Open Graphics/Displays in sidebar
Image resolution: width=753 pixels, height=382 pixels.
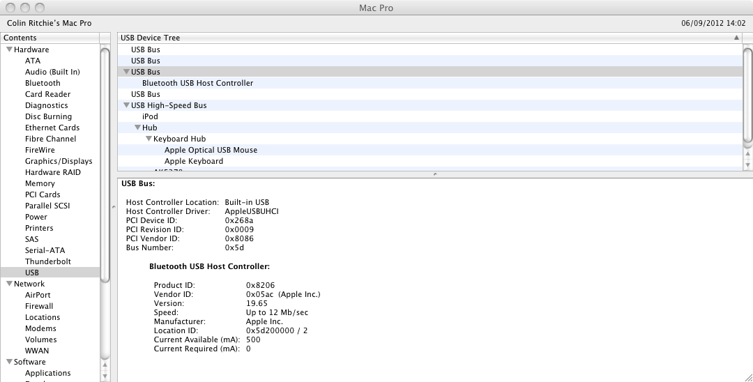click(59, 161)
